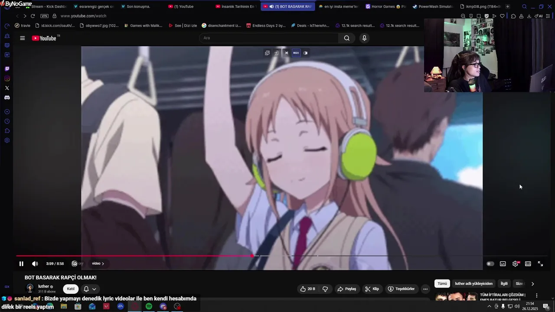This screenshot has height=312, width=555.
Task: Start voice search with microphone icon
Action: [364, 38]
